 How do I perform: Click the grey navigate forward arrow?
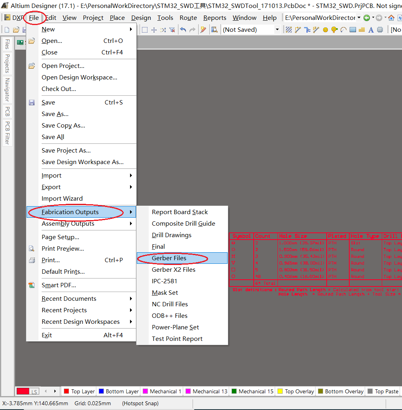tap(379, 18)
